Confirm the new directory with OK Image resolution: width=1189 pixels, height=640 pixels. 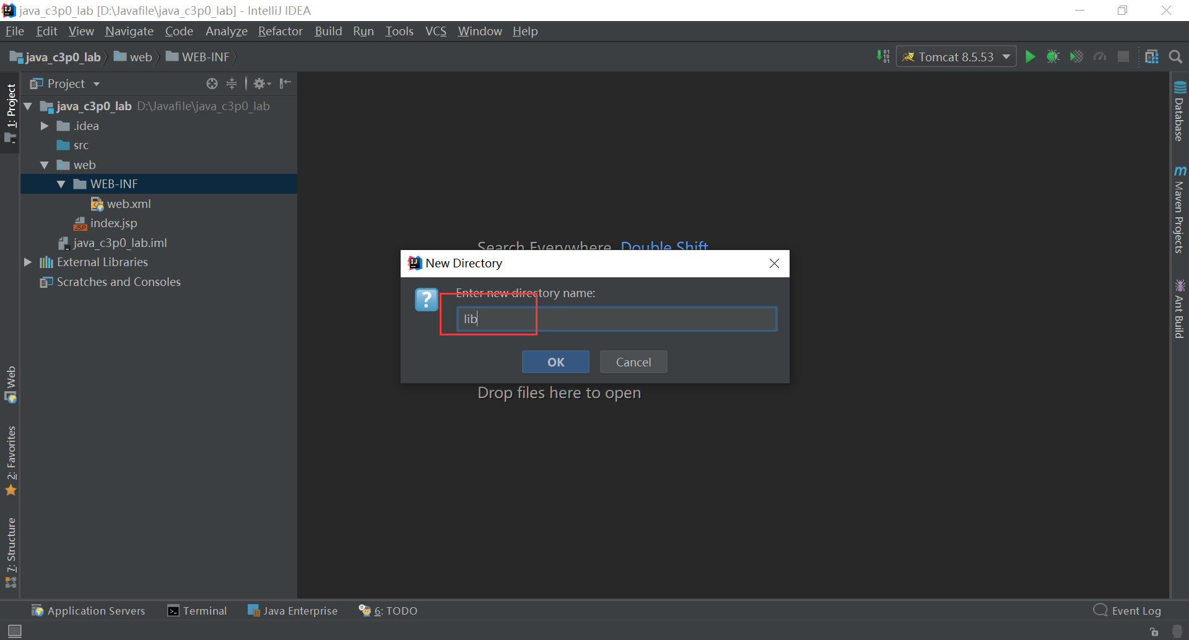click(x=555, y=362)
